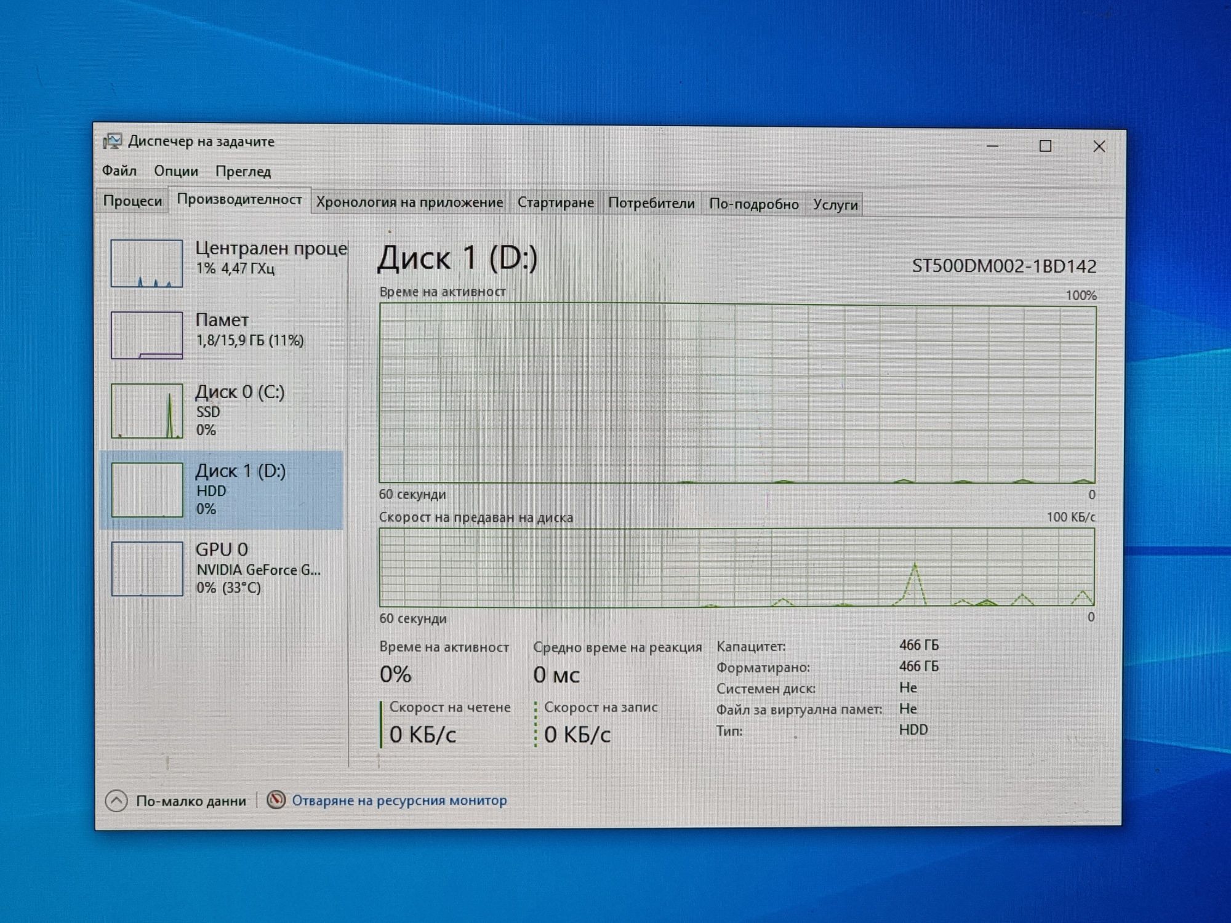Screen dimensions: 1231x923
Task: Click the Файл за виртуална памет Не value
Action: [908, 708]
